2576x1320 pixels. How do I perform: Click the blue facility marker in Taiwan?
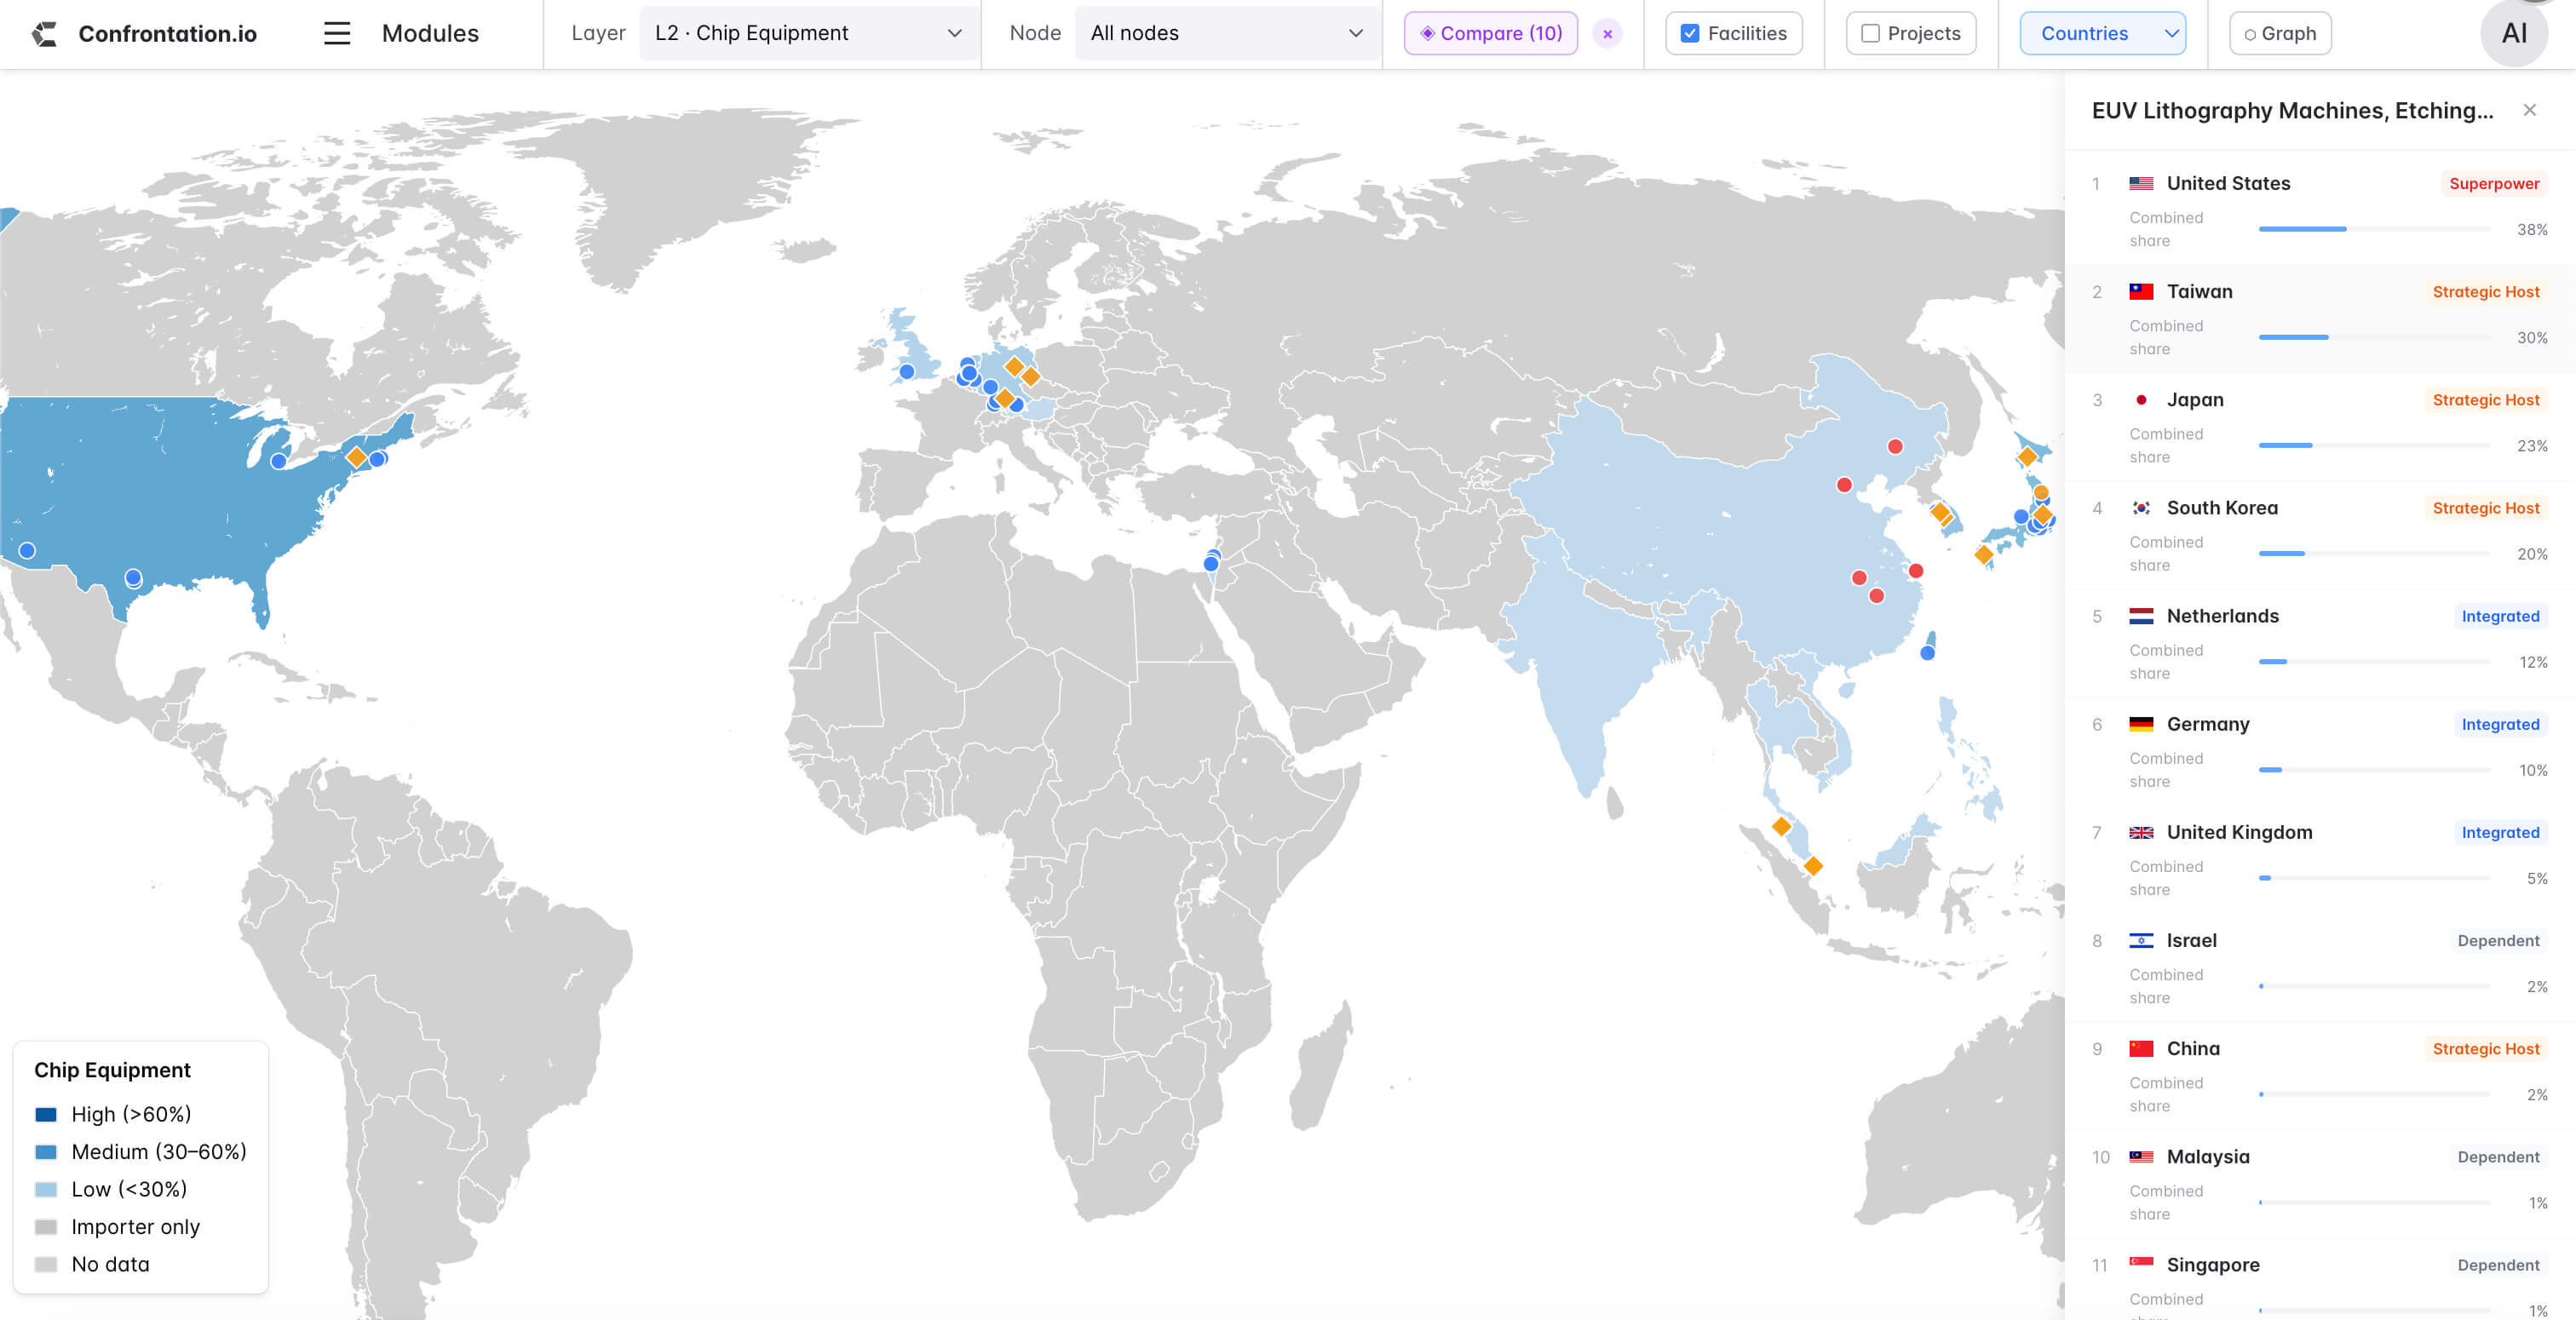coord(1927,653)
